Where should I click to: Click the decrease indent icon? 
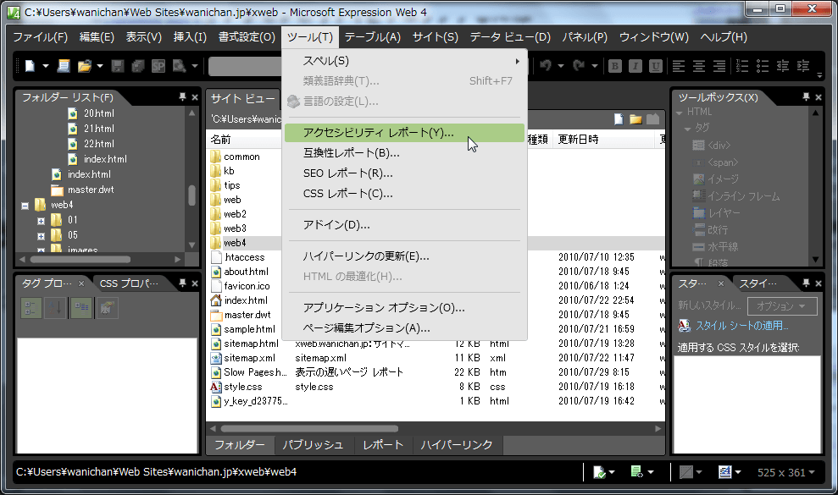782,66
